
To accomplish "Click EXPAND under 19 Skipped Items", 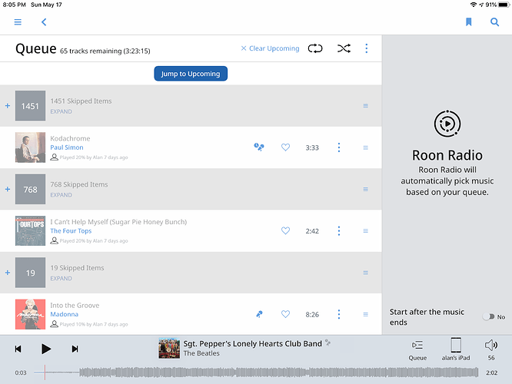I will (x=61, y=279).
